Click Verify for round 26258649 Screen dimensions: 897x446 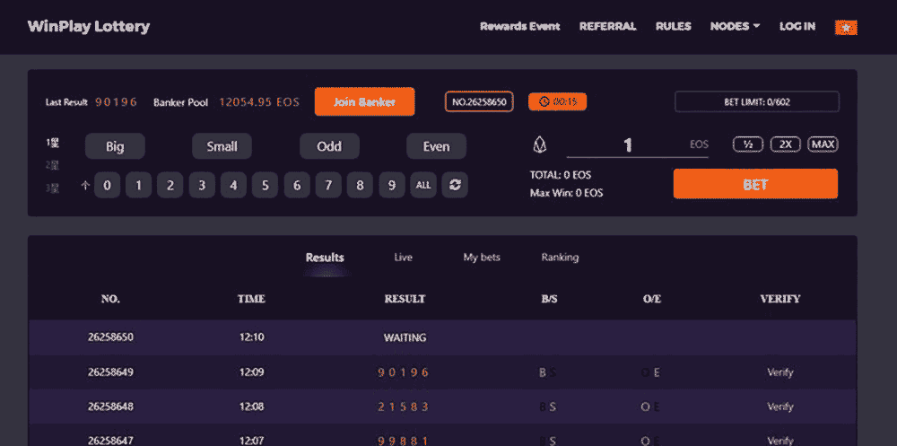(780, 372)
